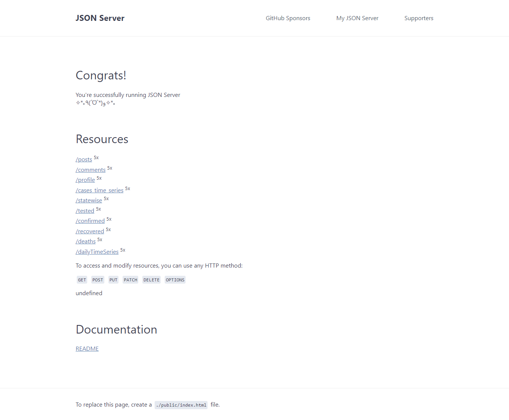The width and height of the screenshot is (509, 420).
Task: Open the Supporters nav link
Action: tap(418, 18)
